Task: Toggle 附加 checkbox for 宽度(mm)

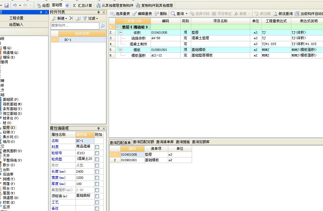Action: pos(97,178)
